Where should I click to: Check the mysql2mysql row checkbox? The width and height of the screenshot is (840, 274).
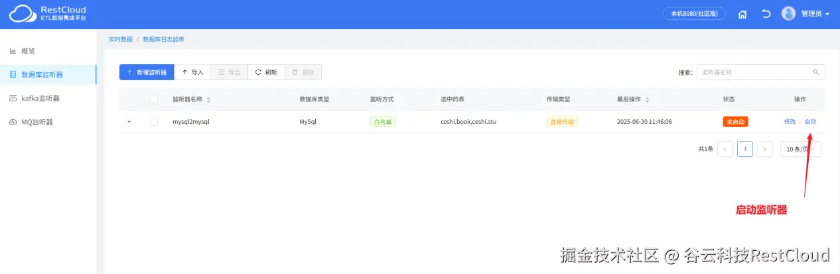click(x=154, y=122)
